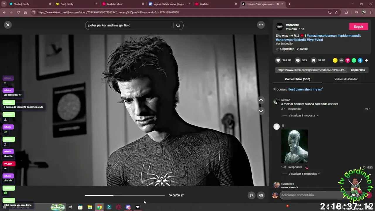Share the video on Facebook

point(360,60)
